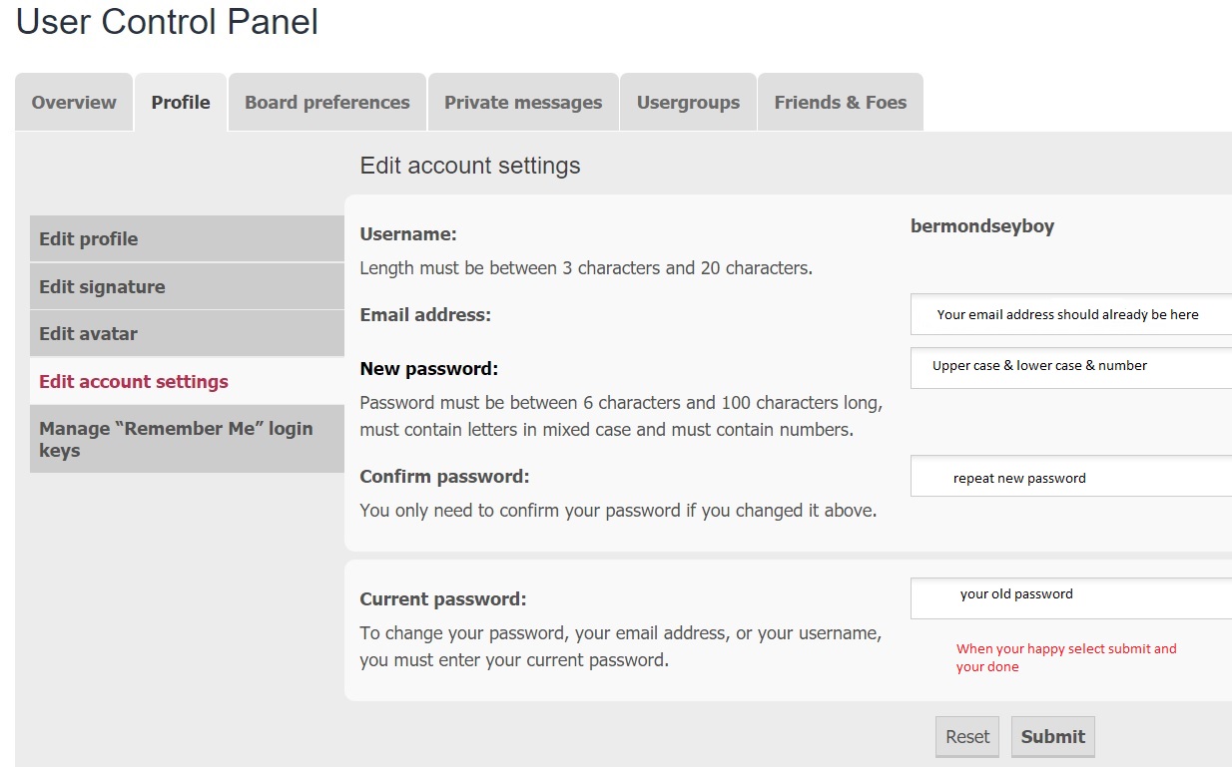Switch to Friends & Foes tab
The image size is (1232, 767).
coord(840,103)
